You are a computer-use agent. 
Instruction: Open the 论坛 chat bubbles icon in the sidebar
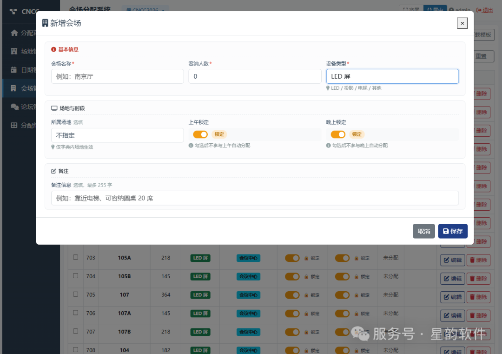[14, 107]
